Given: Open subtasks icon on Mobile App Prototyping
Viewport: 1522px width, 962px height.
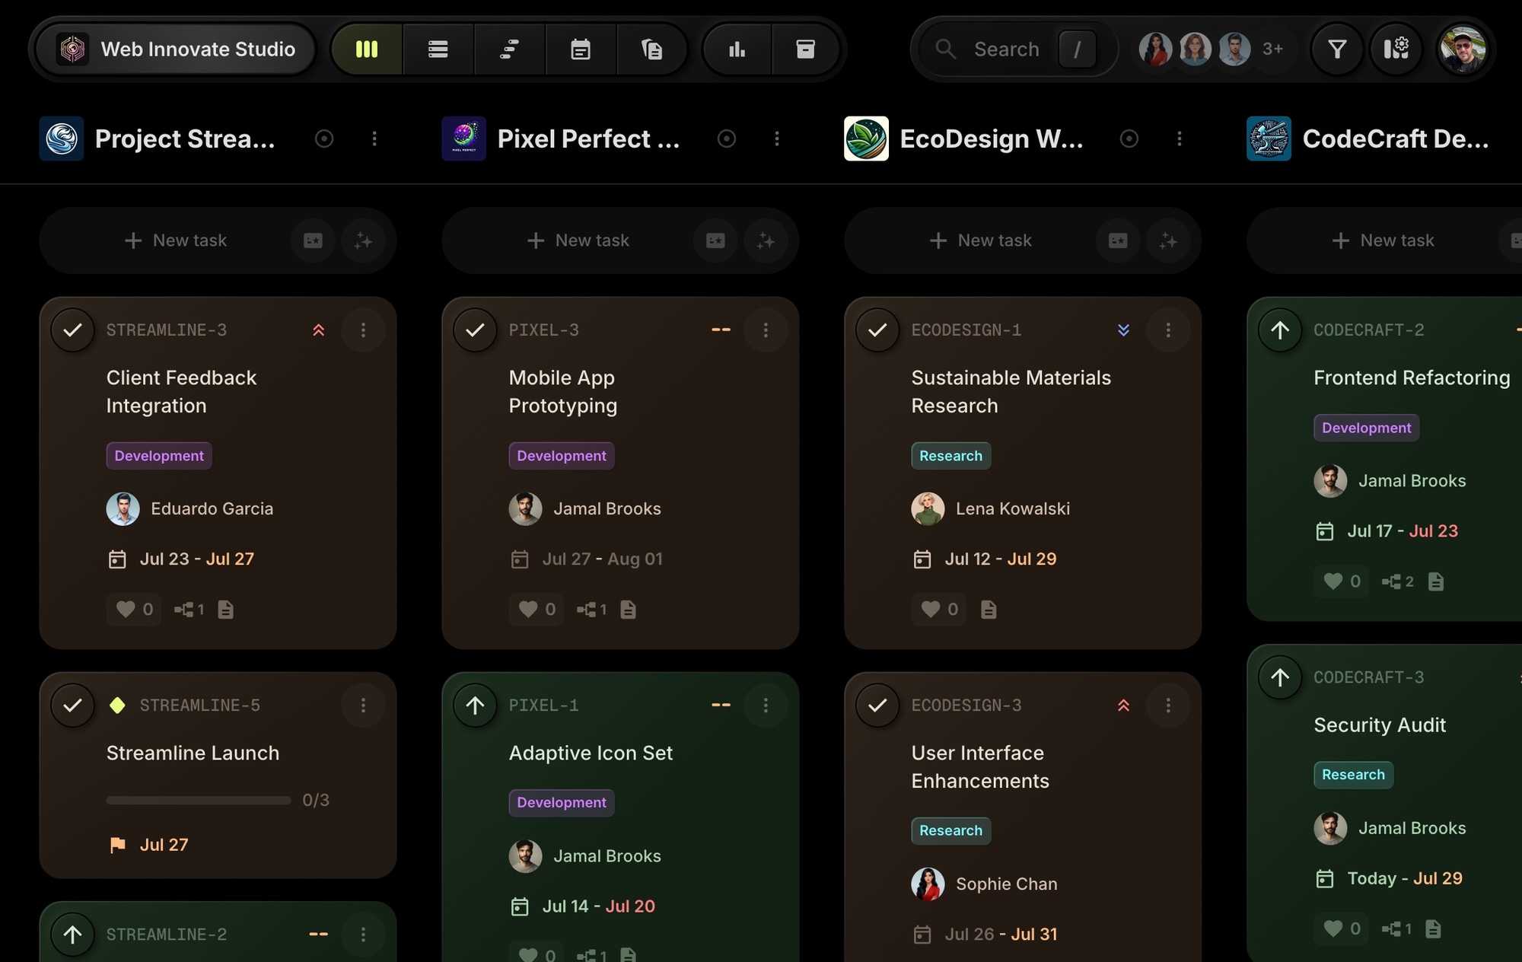Looking at the screenshot, I should [x=591, y=609].
